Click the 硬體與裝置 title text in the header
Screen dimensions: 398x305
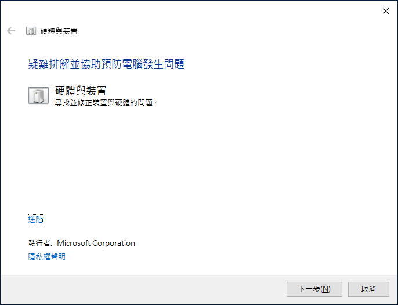pos(59,31)
